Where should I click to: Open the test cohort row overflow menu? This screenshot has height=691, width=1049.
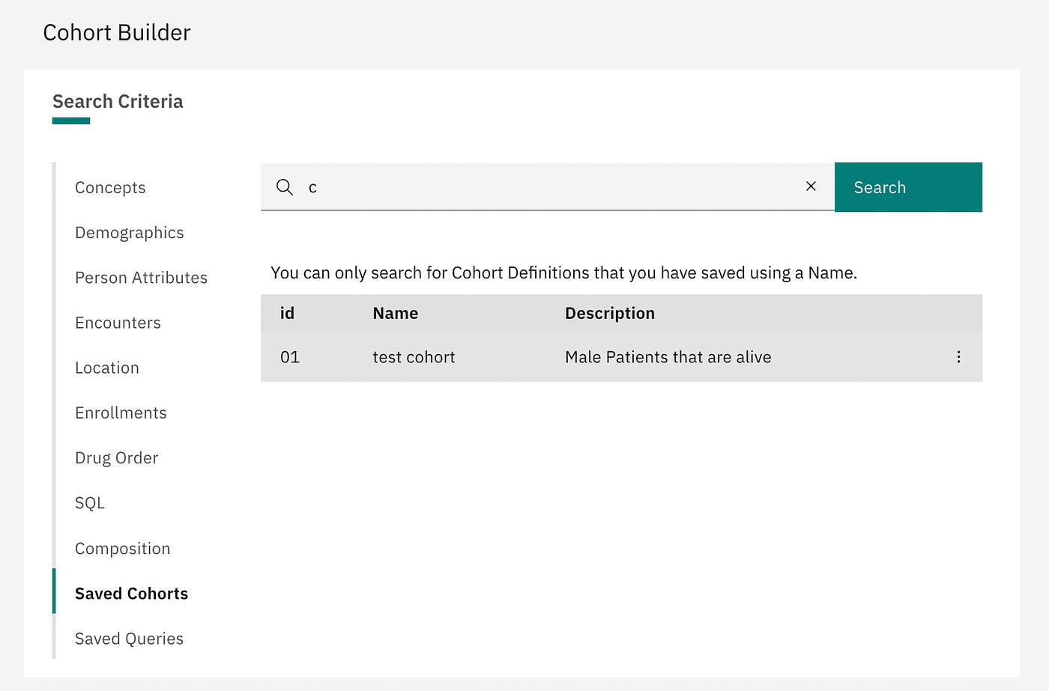(x=958, y=357)
